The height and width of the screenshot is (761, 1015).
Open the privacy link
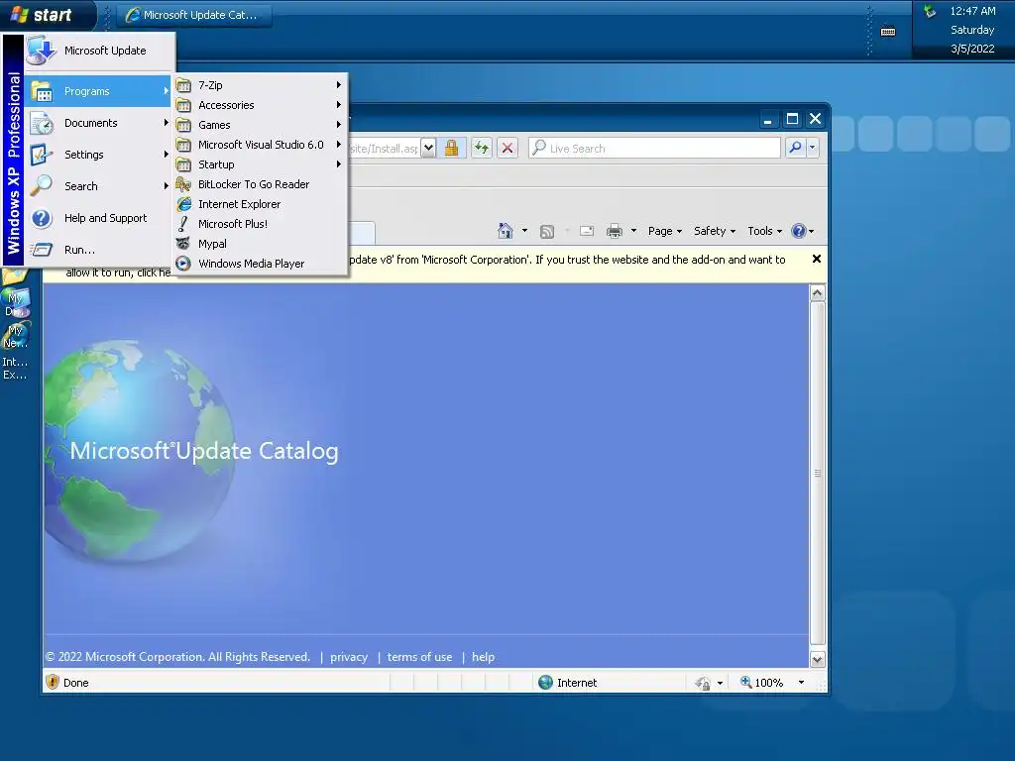point(349,657)
